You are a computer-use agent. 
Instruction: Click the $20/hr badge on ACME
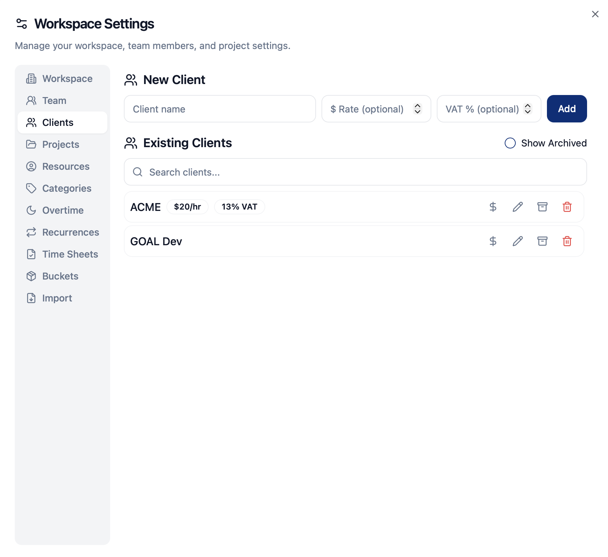point(187,207)
